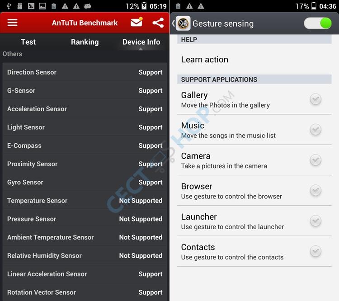The image size is (339, 301).
Task: Tap the AnTuTu Benchmark title
Action: pos(85,23)
